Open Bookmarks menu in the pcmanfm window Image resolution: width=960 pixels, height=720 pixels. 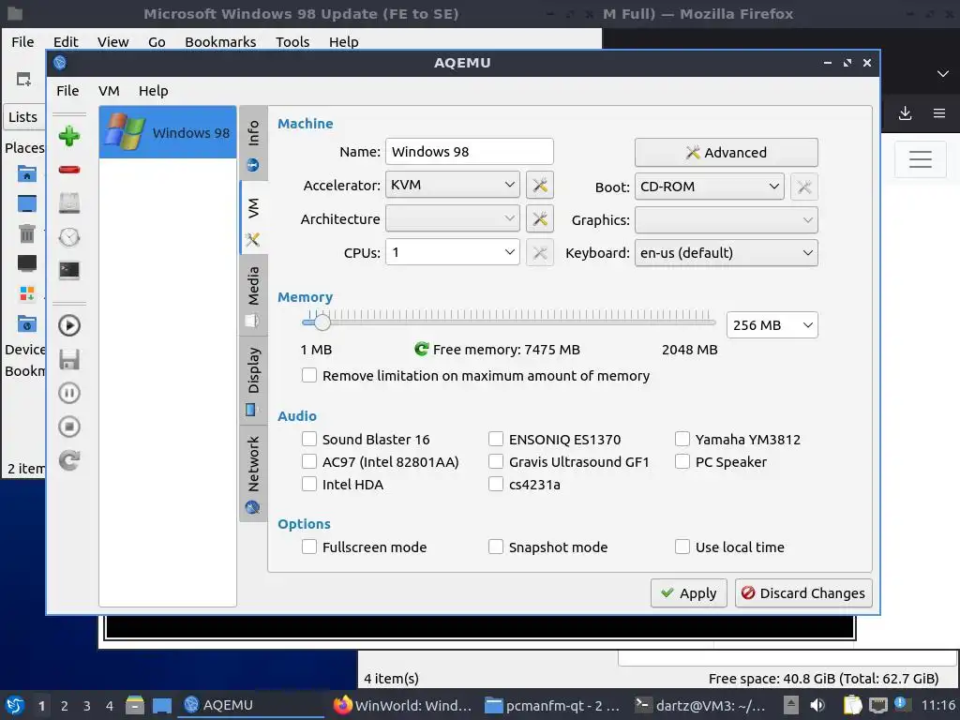pyautogui.click(x=220, y=41)
